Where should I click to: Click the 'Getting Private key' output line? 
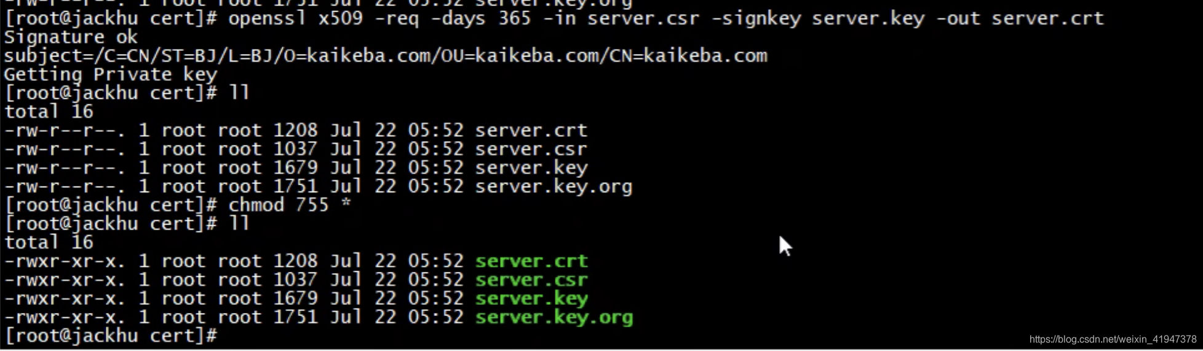point(111,75)
